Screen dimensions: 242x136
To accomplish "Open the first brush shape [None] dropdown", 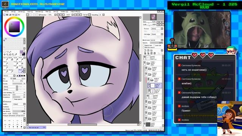I will click(x=11, y=87).
